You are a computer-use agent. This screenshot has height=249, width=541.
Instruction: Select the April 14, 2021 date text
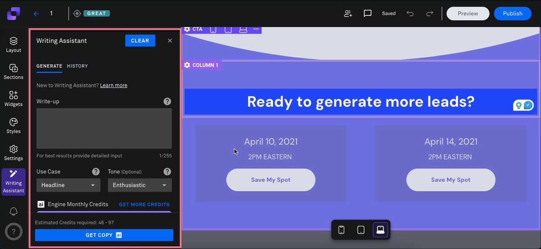tap(451, 141)
